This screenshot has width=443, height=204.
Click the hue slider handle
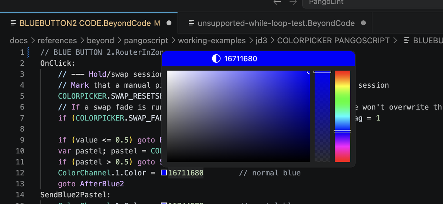342,131
